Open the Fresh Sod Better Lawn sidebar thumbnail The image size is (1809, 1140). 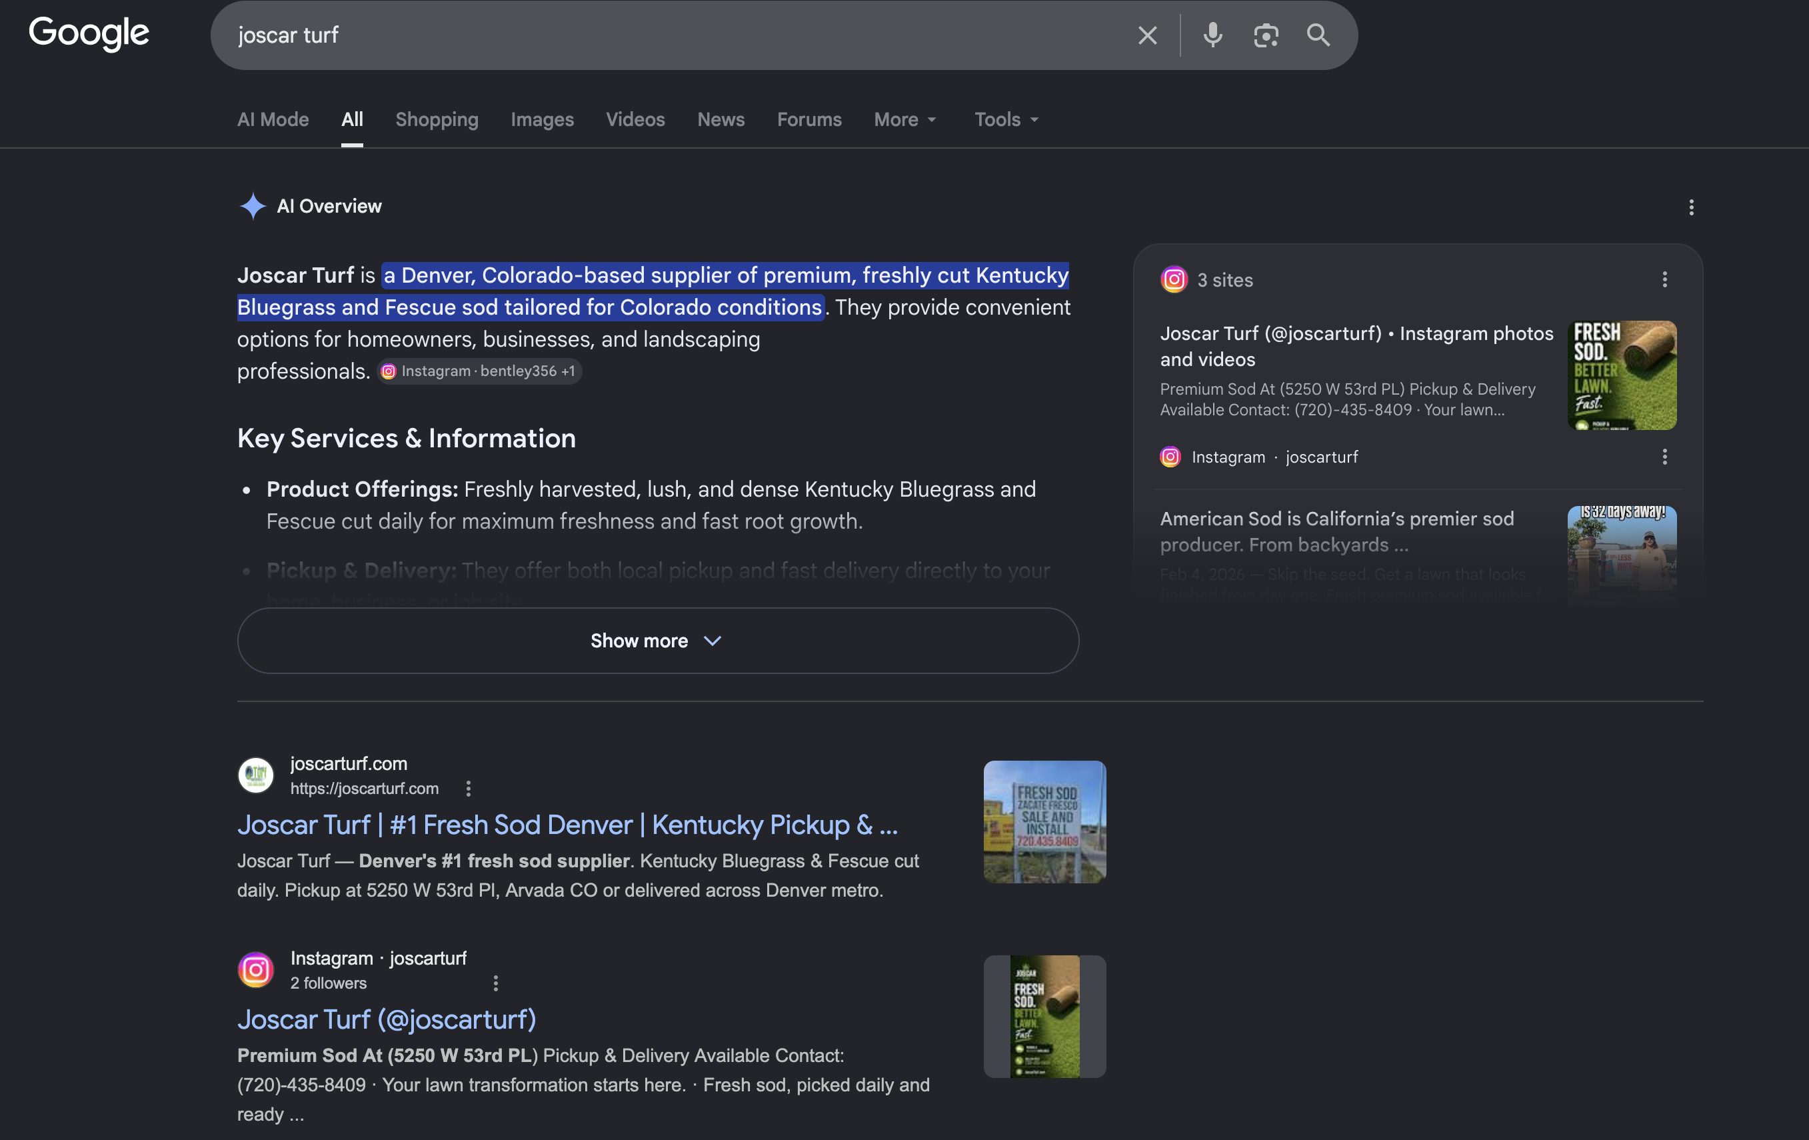coord(1622,375)
